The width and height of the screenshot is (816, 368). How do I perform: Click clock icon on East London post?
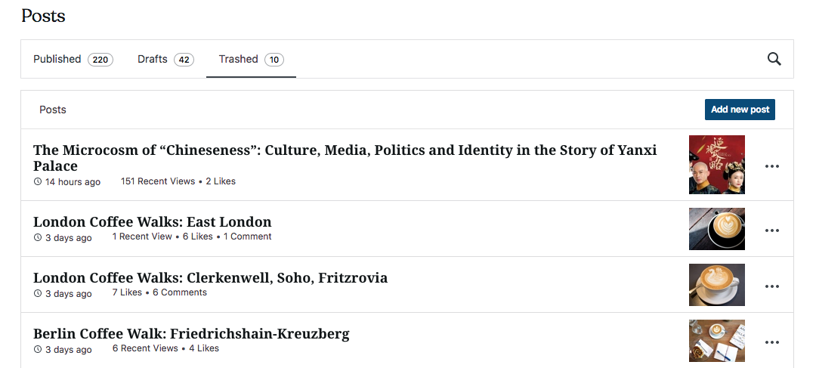[38, 237]
